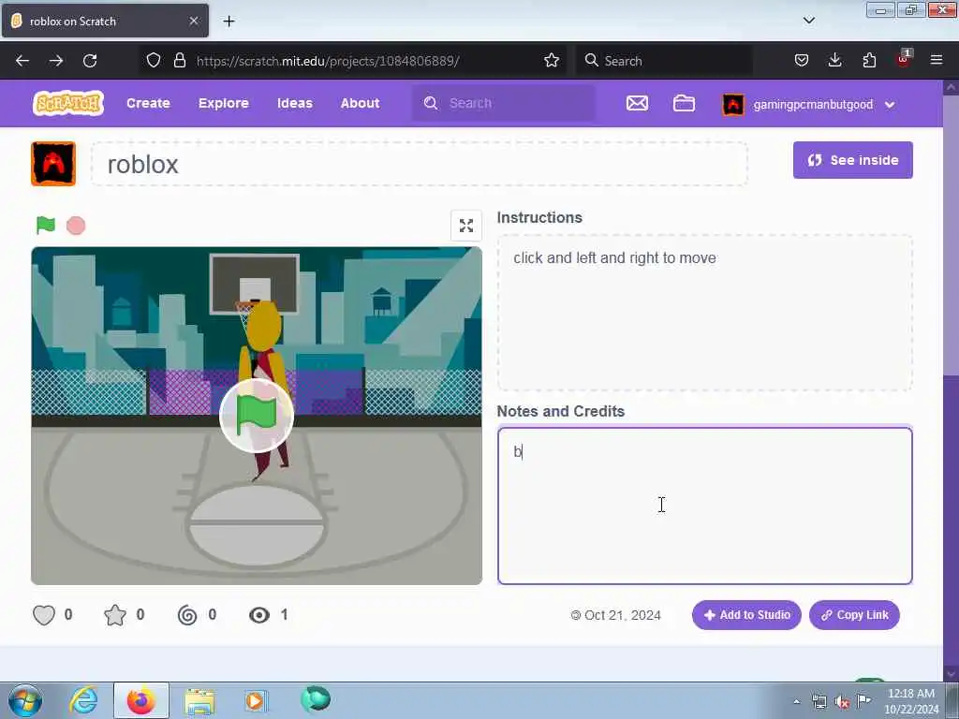Open the Create menu item

tap(148, 103)
